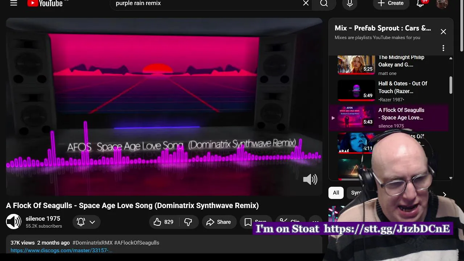Open notification bell dropdown for subscription
The height and width of the screenshot is (261, 464).
point(86,222)
